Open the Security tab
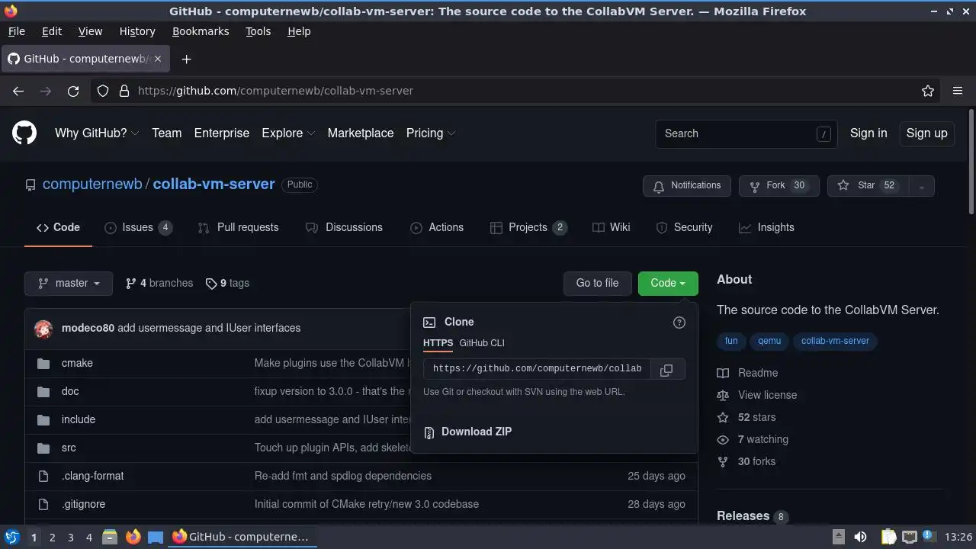Screen dimensions: 976x549 [x=684, y=228]
